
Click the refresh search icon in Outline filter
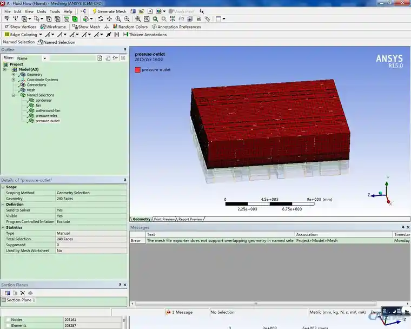point(100,58)
